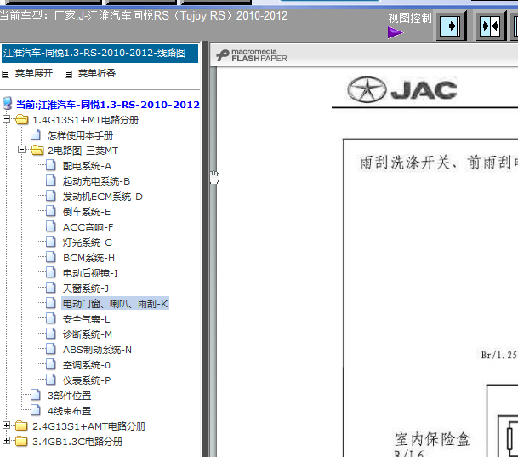
Task: Open ABS制动系统-N diagram
Action: pos(97,350)
